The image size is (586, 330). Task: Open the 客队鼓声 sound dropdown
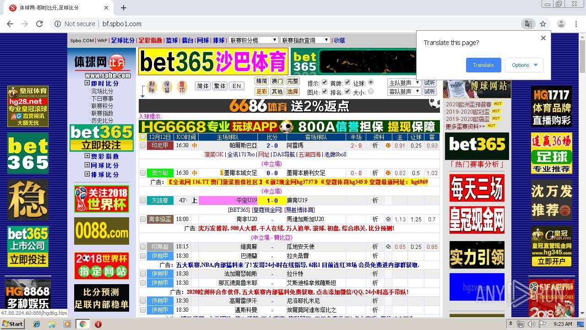click(404, 92)
